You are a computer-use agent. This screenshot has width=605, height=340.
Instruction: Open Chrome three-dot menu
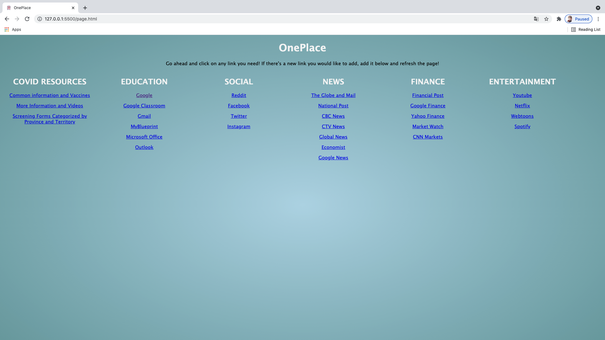tap(598, 19)
